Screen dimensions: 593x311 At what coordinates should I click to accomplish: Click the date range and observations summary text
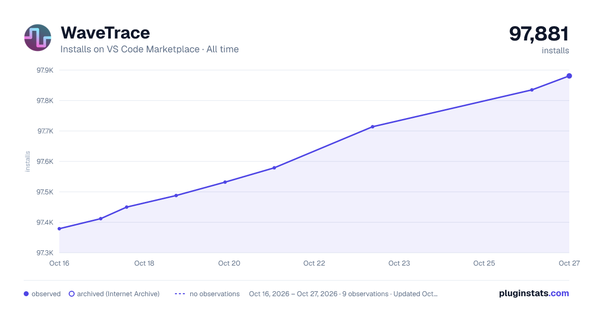pos(343,294)
